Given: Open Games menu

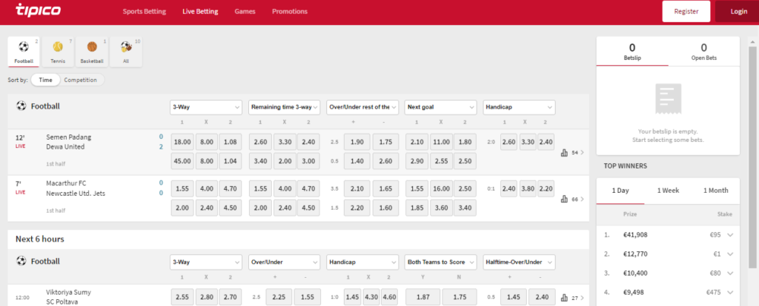Looking at the screenshot, I should pyautogui.click(x=245, y=12).
